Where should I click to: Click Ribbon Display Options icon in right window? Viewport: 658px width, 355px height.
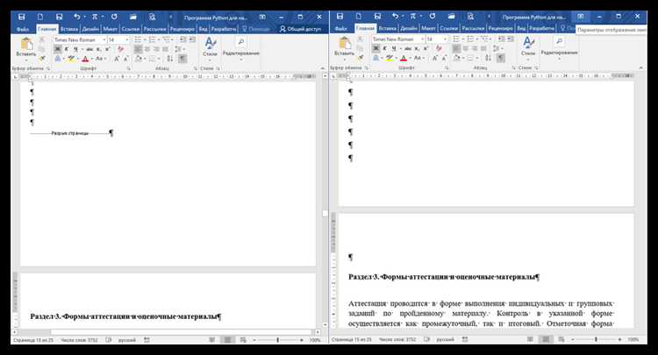pyautogui.click(x=582, y=16)
